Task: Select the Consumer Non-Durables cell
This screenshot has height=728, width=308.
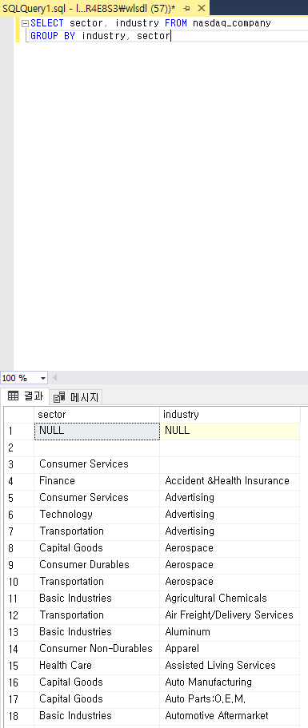Action: [x=97, y=649]
